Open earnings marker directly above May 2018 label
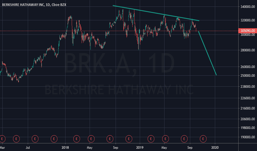 (x=91, y=139)
